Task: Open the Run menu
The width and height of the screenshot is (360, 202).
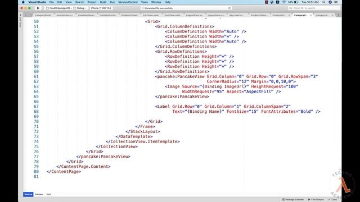Action: click(112, 2)
